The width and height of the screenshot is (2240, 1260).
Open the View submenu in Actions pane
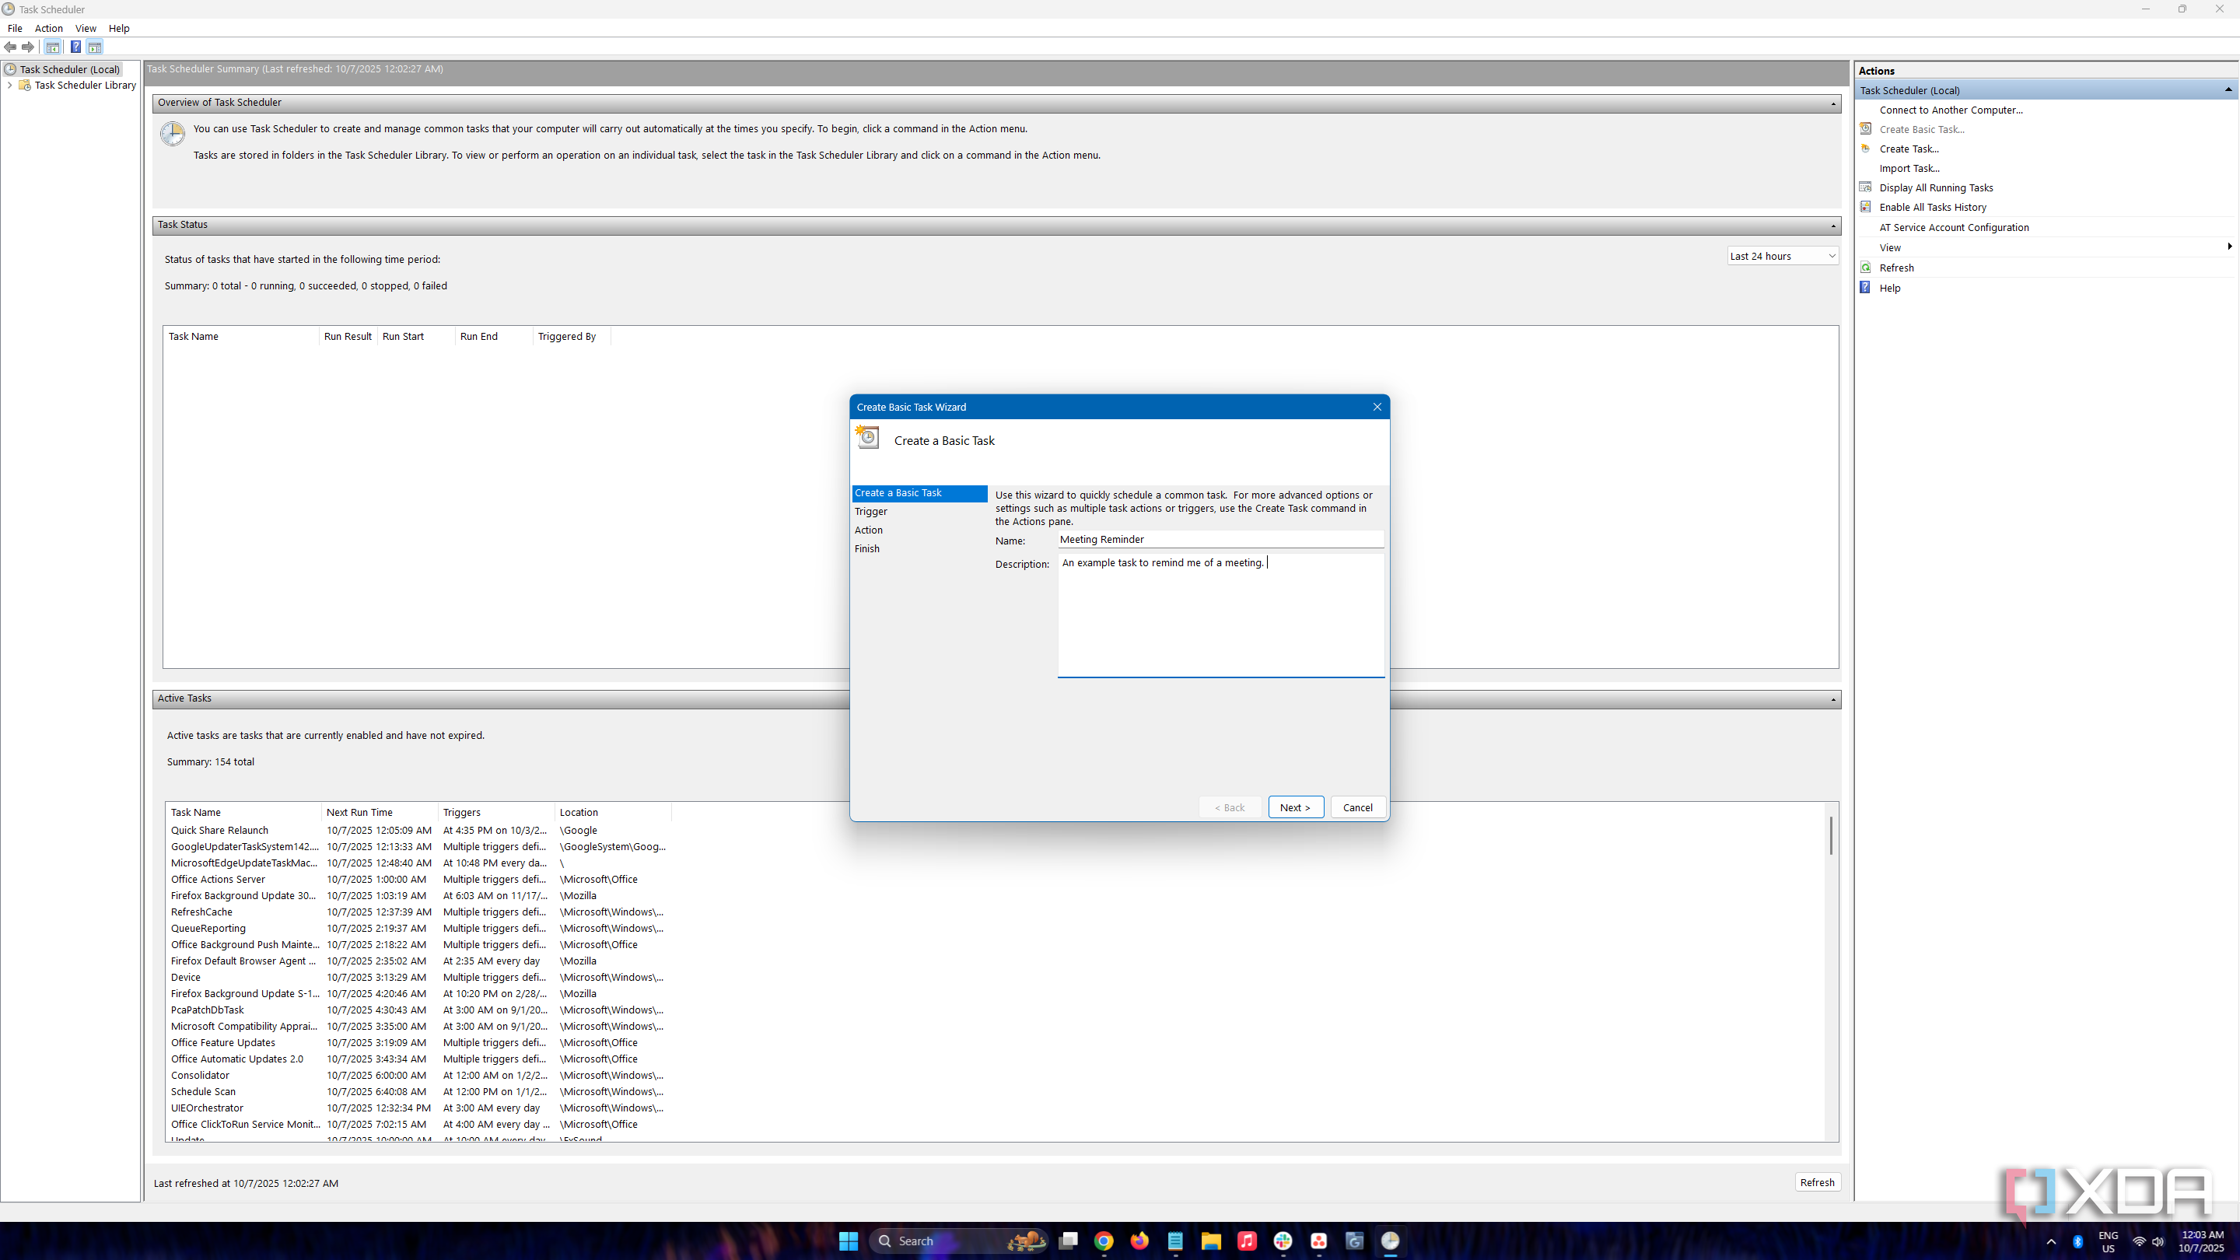point(1889,248)
